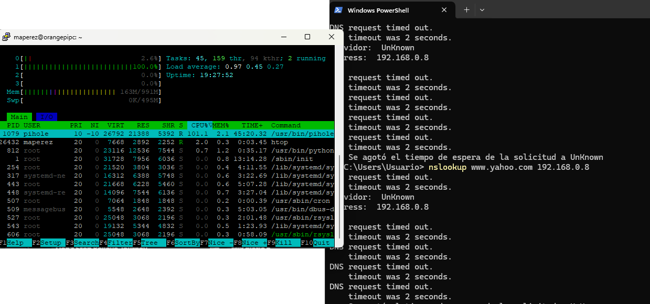
Task: Close the Windows PowerShell tab
Action: point(444,10)
